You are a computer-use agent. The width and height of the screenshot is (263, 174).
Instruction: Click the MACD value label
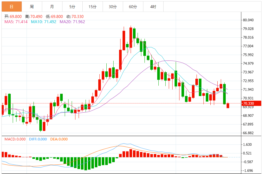click(15, 139)
